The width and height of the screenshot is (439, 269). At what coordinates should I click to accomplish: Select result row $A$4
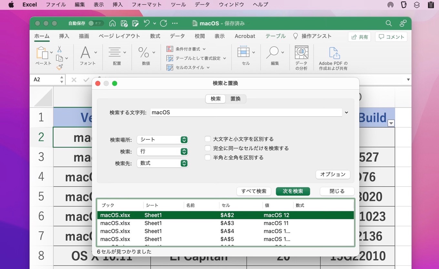click(x=225, y=231)
